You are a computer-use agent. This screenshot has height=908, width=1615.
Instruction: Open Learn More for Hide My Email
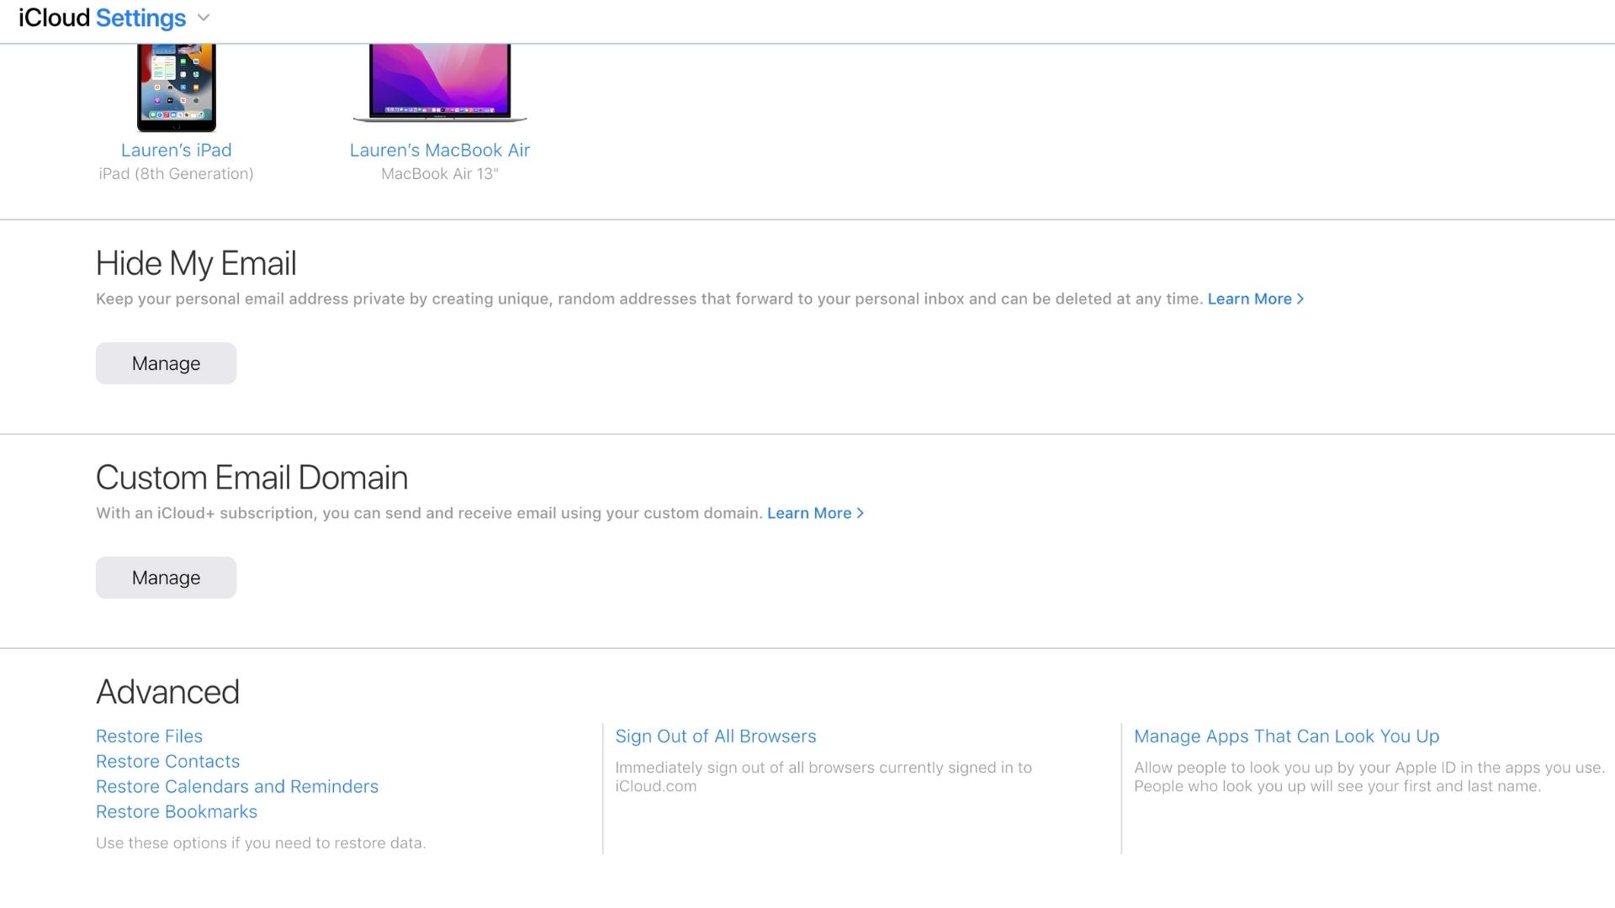click(1256, 298)
